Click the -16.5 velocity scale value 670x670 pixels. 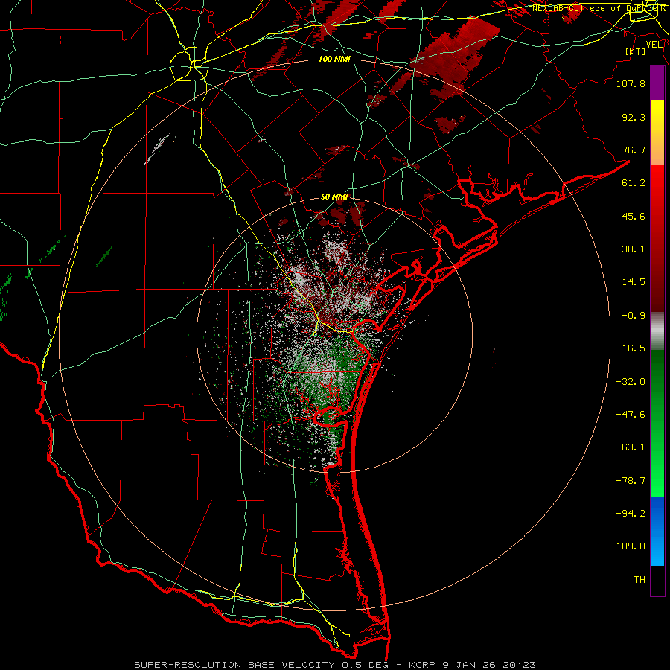(x=631, y=348)
